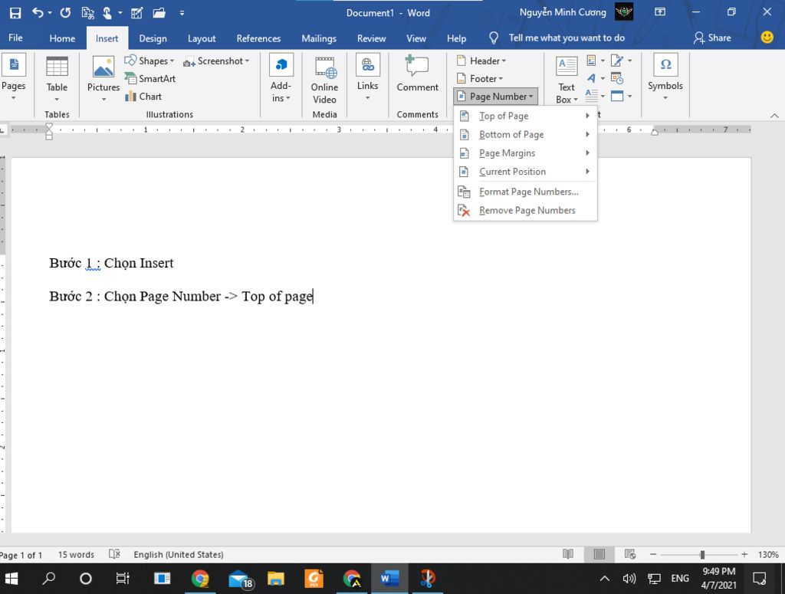Open Quick Parts icon in Text group
The image size is (785, 594).
click(595, 61)
